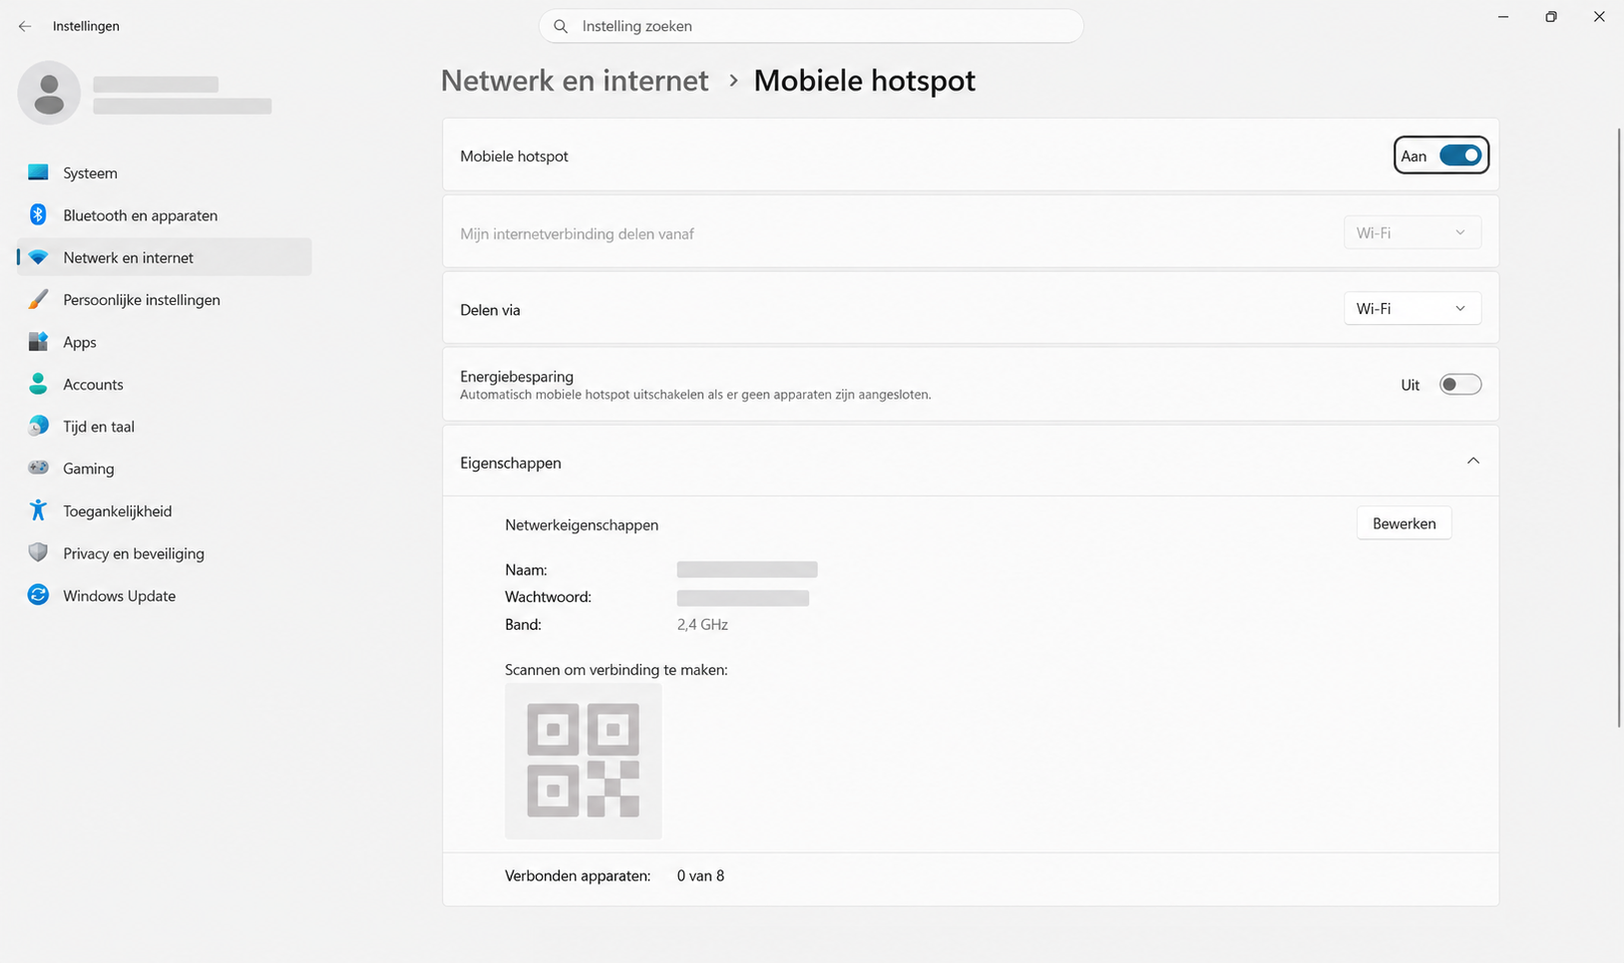Image resolution: width=1624 pixels, height=963 pixels.
Task: Open the Mijn internetverbinding delen vanaf dropdown
Action: click(1412, 232)
